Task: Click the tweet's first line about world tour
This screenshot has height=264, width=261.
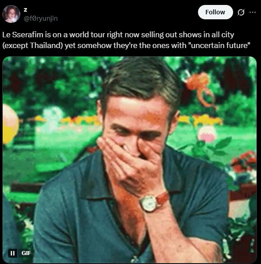Action: [x=118, y=35]
